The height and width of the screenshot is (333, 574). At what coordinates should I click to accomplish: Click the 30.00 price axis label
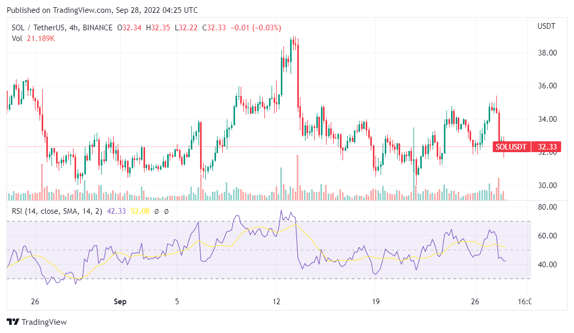click(x=548, y=185)
